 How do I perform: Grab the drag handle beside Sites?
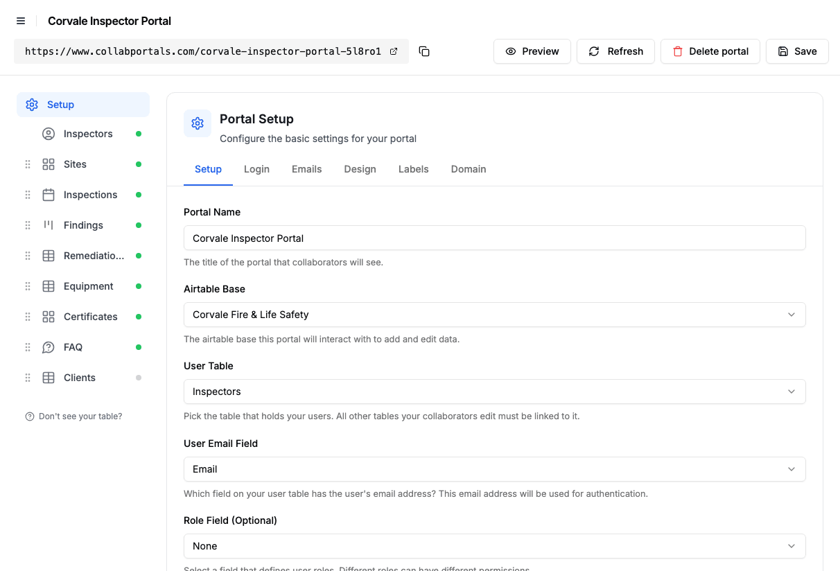pos(28,164)
